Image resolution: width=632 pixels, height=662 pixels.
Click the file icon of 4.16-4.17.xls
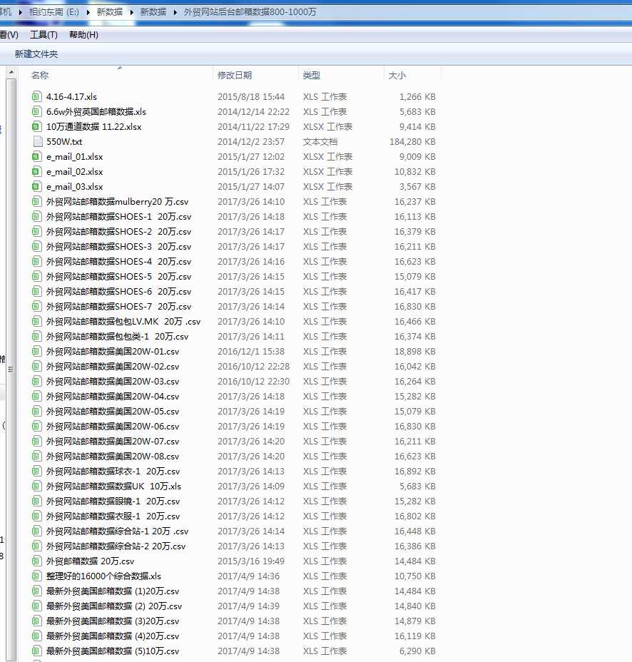point(36,97)
